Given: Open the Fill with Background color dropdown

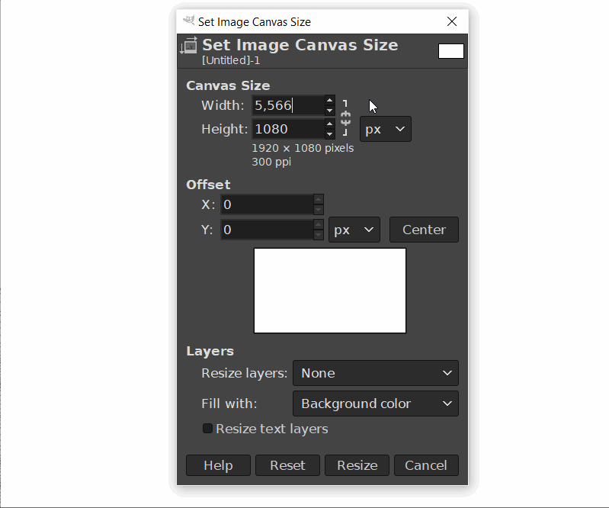Looking at the screenshot, I should click(376, 404).
